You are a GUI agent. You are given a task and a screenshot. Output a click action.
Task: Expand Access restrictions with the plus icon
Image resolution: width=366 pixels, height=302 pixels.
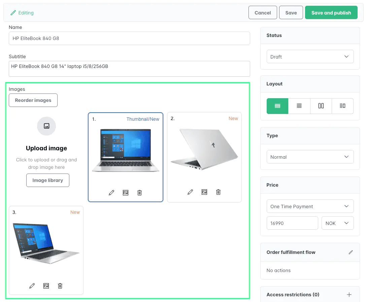click(349, 294)
